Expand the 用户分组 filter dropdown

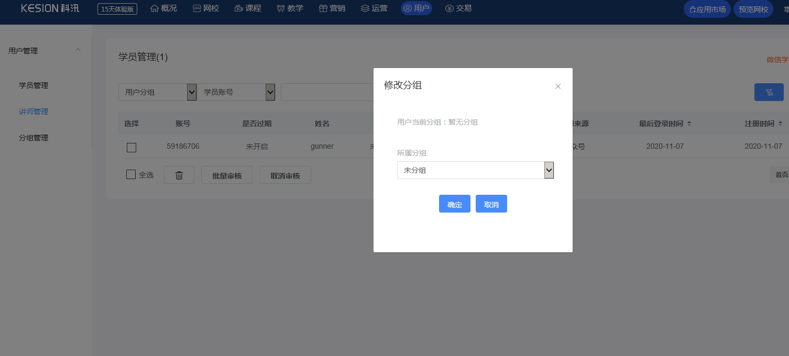click(x=157, y=92)
